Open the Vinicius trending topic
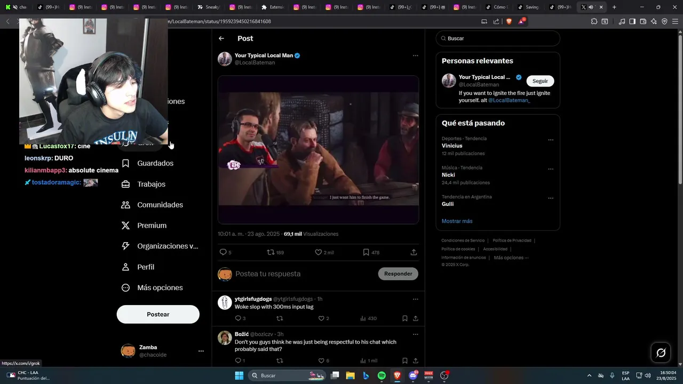This screenshot has width=683, height=384. click(452, 146)
